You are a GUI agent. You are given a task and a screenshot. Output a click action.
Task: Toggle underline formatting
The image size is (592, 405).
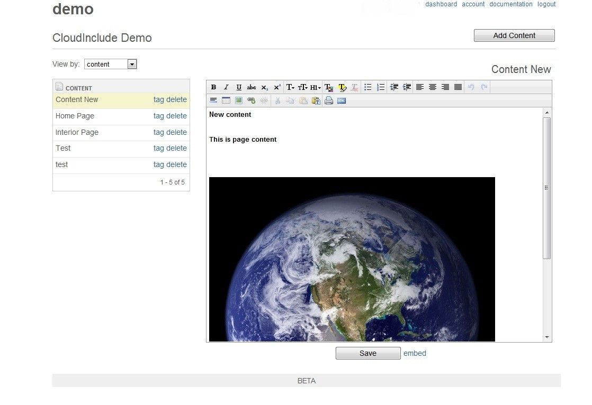coord(239,87)
